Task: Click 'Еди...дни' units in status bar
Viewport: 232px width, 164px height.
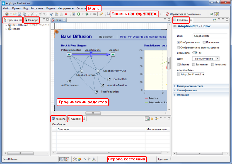Action: pos(163,159)
